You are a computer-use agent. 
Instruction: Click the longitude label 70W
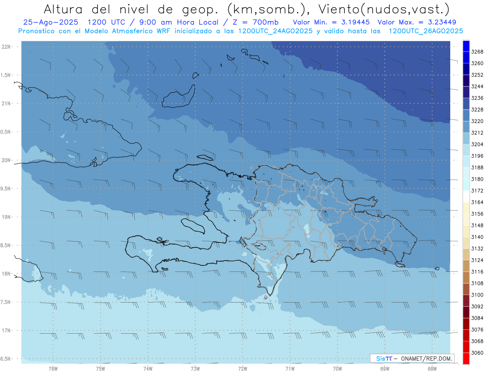click(x=337, y=368)
